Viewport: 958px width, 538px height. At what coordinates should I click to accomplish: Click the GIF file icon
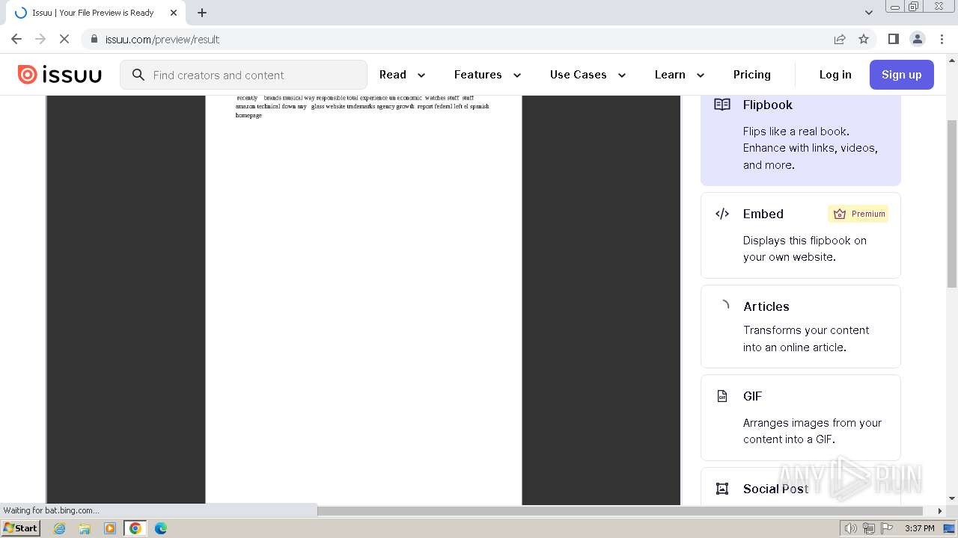(722, 396)
